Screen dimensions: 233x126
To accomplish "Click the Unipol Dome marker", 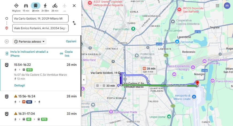I will [169, 117].
